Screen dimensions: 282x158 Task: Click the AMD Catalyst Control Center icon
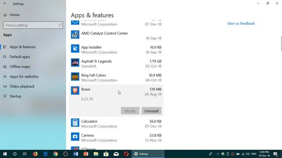(75, 35)
